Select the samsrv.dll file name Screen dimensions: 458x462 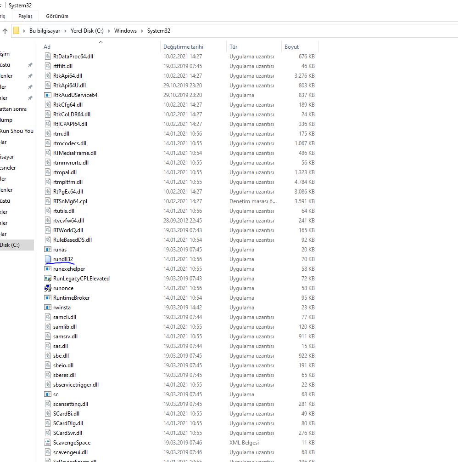click(65, 337)
